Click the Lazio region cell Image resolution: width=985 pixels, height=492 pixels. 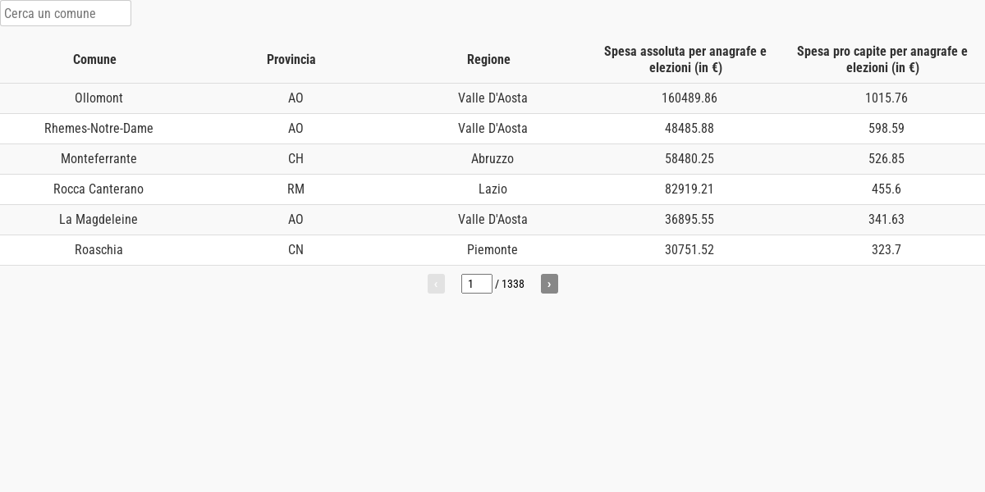492,189
